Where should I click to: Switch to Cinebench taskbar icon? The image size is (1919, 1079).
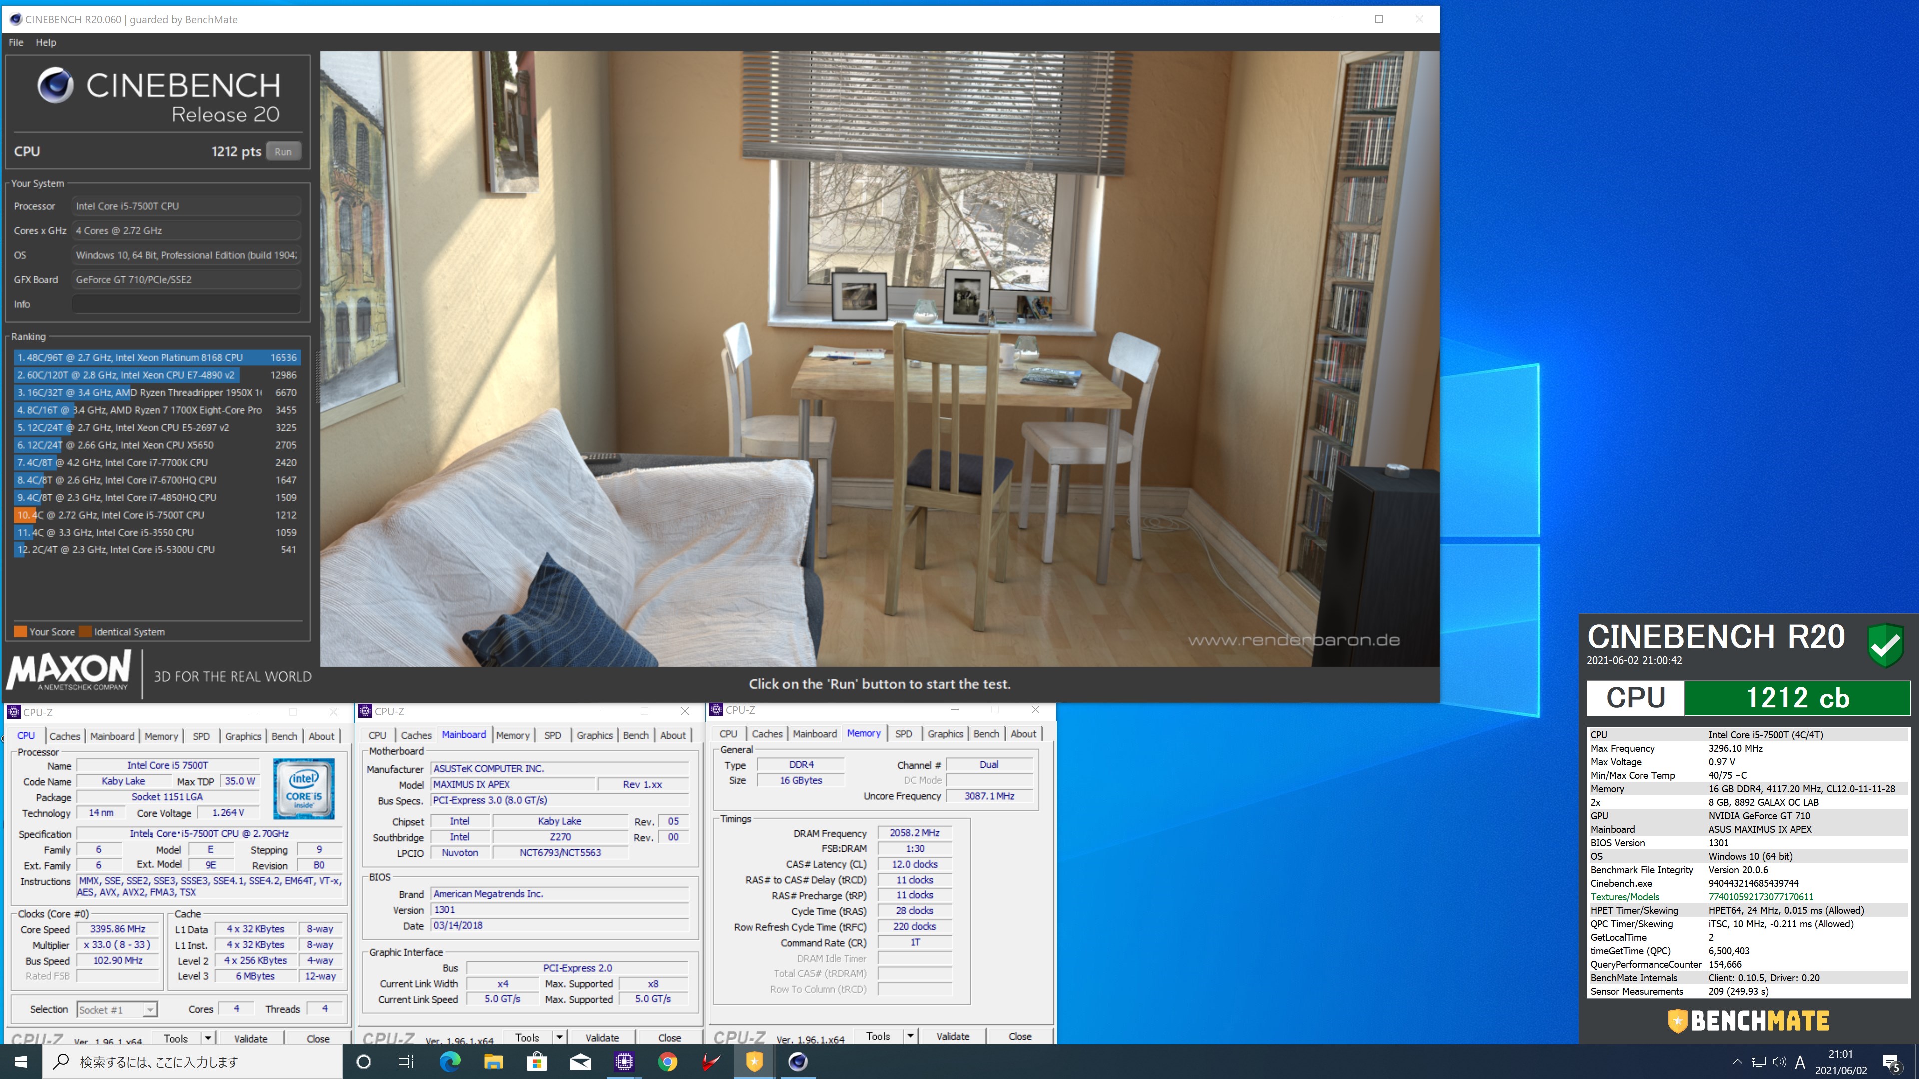[798, 1061]
